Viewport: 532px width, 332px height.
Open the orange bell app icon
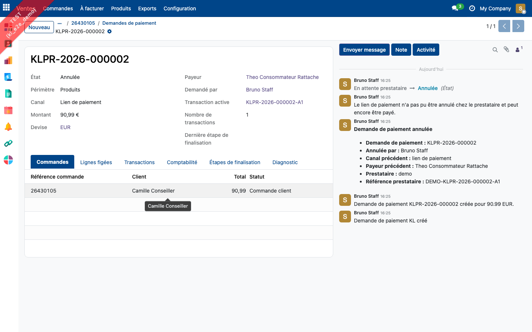coord(8,127)
